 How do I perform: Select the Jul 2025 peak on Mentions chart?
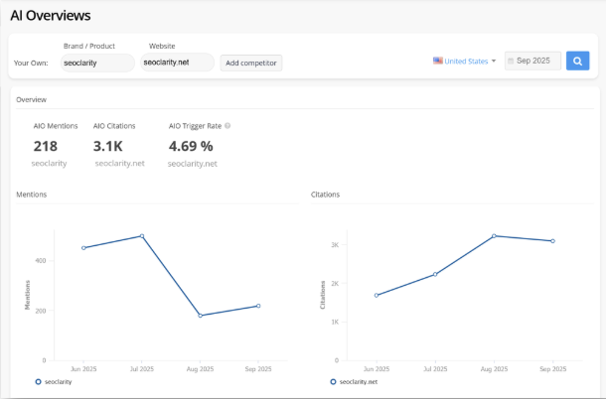(x=142, y=236)
